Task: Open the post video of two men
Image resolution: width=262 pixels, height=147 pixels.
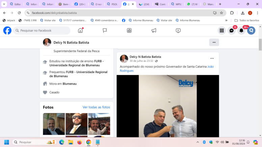Action: [168, 106]
